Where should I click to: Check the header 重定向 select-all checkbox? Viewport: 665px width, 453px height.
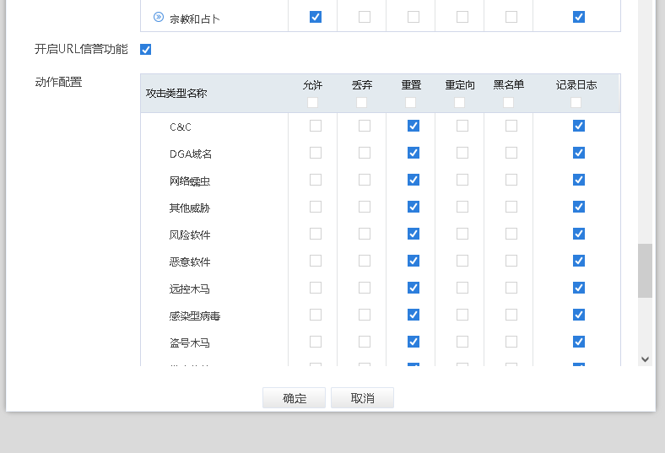[460, 102]
